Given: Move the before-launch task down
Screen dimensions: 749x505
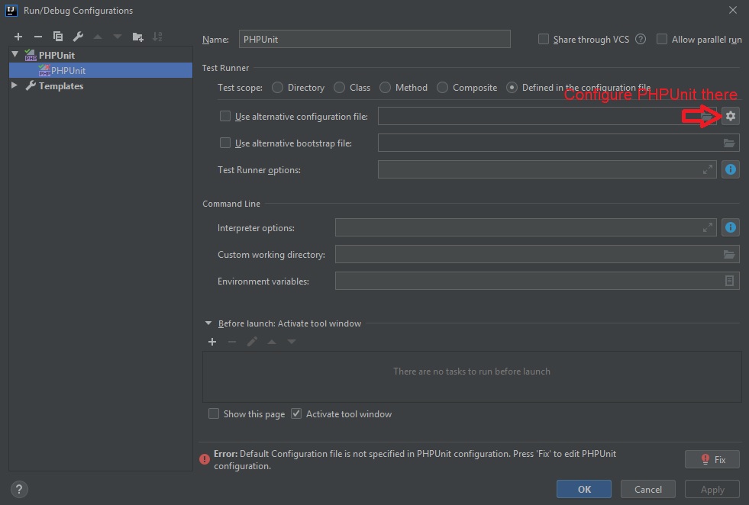Looking at the screenshot, I should click(x=292, y=342).
